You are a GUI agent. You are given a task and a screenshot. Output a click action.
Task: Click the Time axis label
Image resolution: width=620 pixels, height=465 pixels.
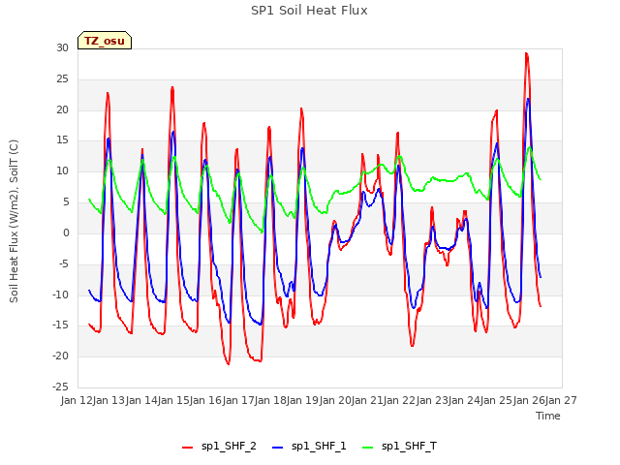[x=548, y=416]
